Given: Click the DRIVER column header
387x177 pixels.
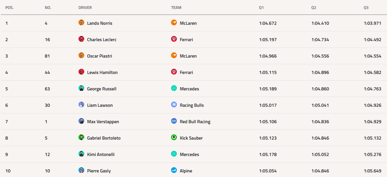Looking at the screenshot, I should [x=85, y=8].
